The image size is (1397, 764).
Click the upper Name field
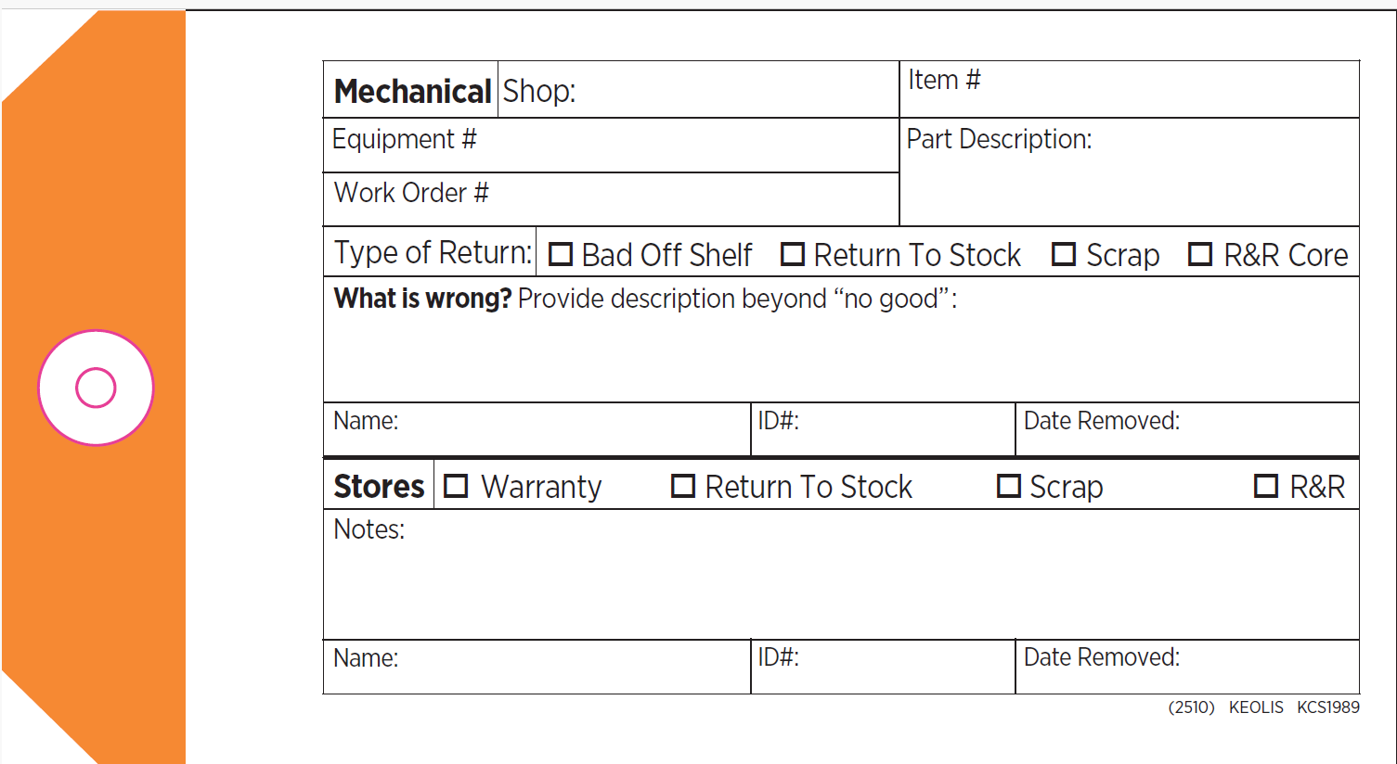[x=537, y=429]
